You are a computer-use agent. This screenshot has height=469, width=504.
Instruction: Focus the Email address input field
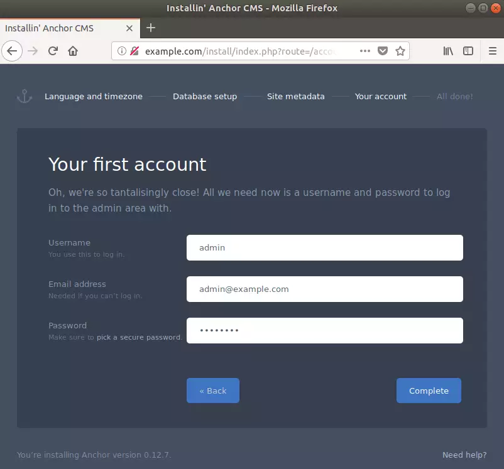click(x=325, y=289)
